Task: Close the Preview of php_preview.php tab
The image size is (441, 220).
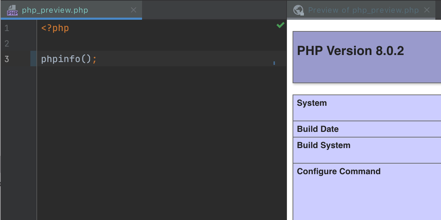Action: (427, 10)
